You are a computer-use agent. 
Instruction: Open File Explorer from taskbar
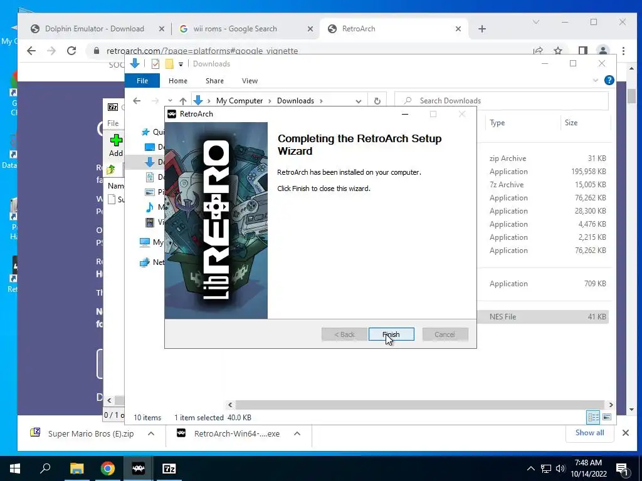tap(76, 468)
